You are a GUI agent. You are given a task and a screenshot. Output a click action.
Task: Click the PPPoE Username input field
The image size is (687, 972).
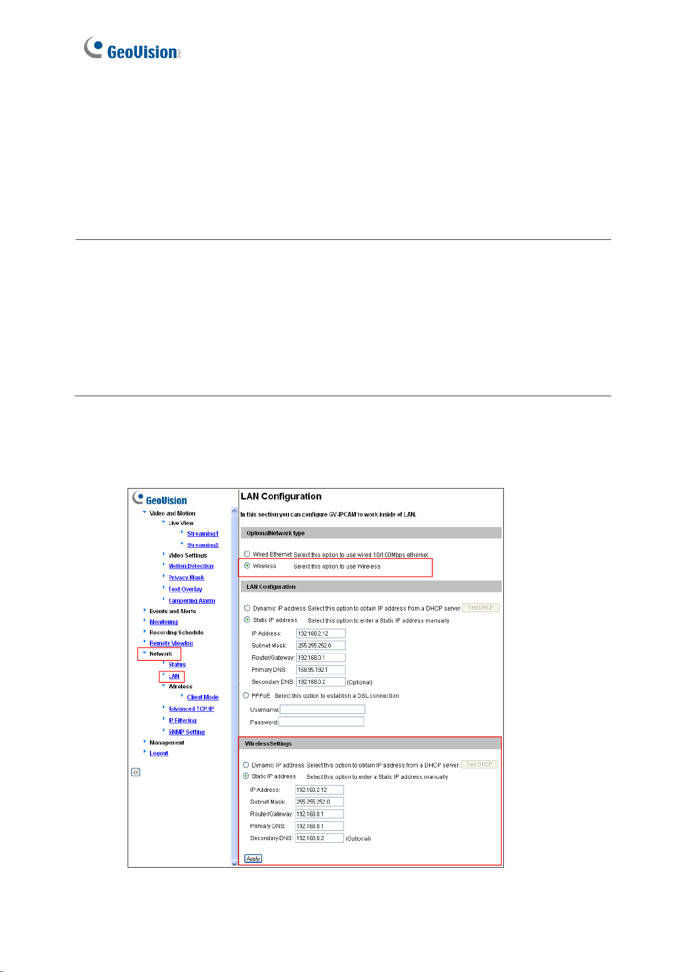point(322,709)
